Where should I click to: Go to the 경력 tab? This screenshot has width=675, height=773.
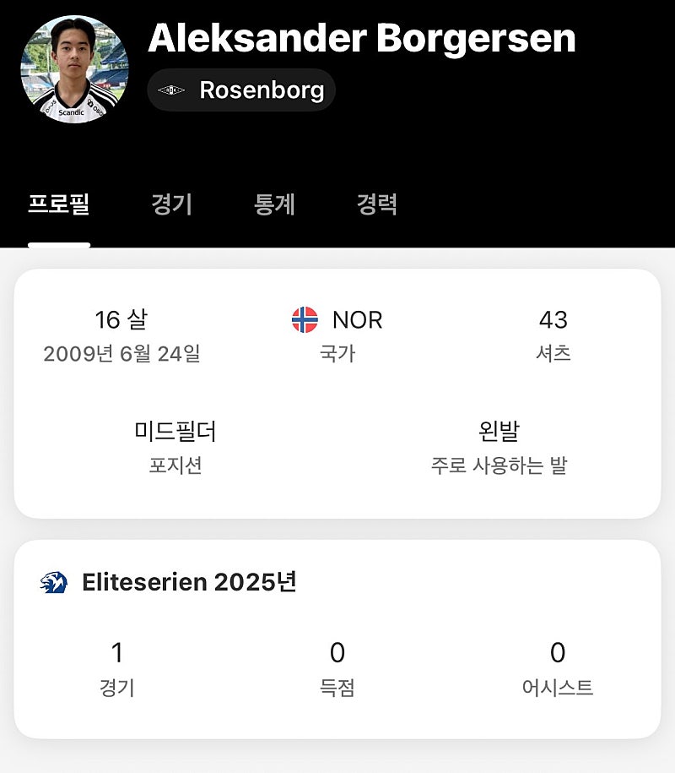click(376, 204)
